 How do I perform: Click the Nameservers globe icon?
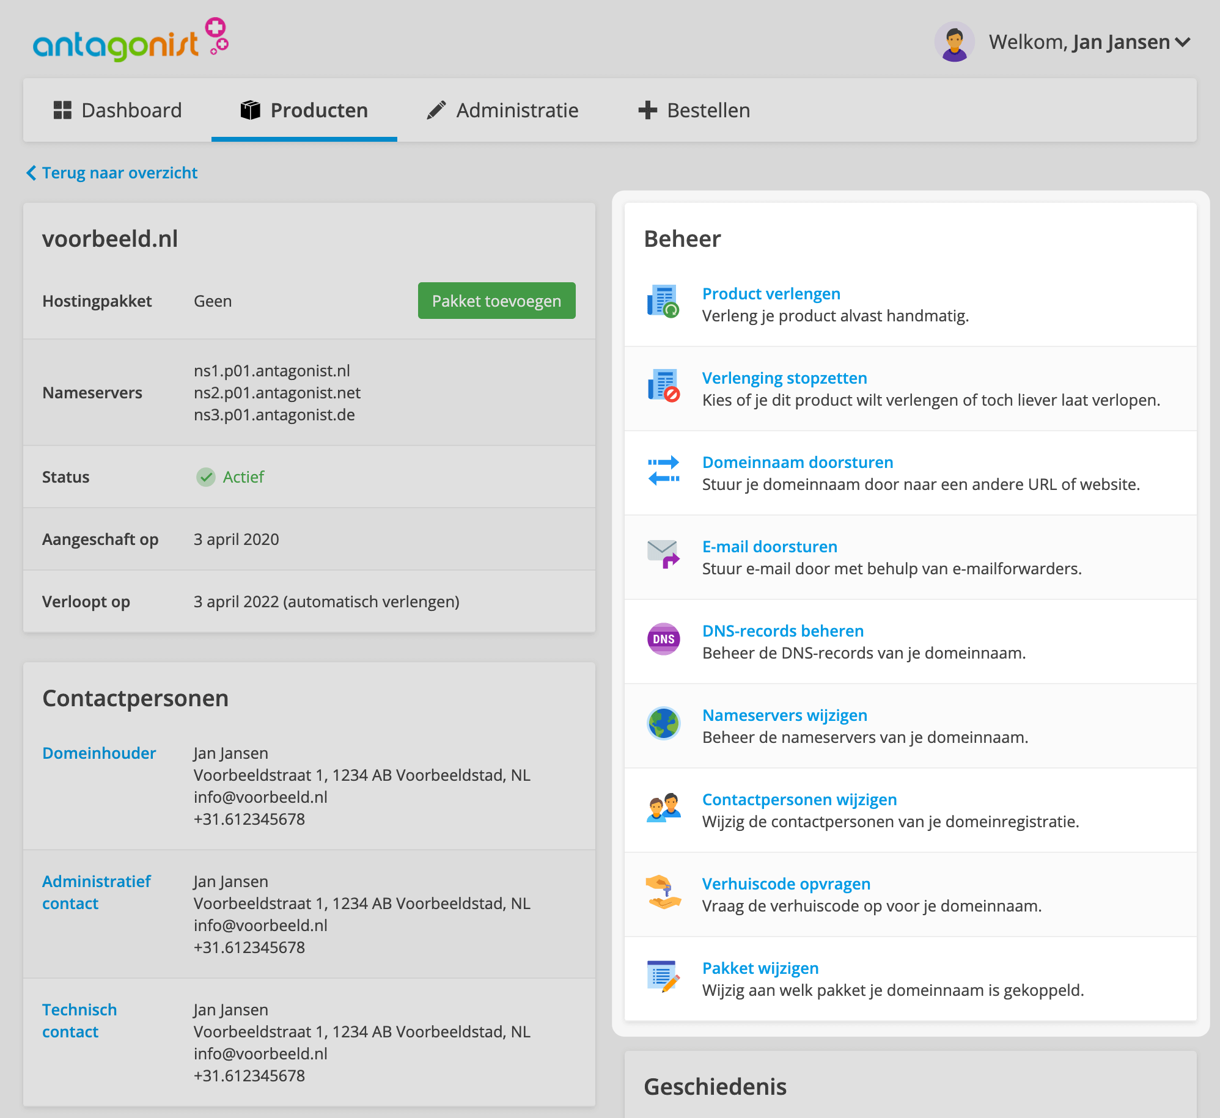pyautogui.click(x=663, y=723)
